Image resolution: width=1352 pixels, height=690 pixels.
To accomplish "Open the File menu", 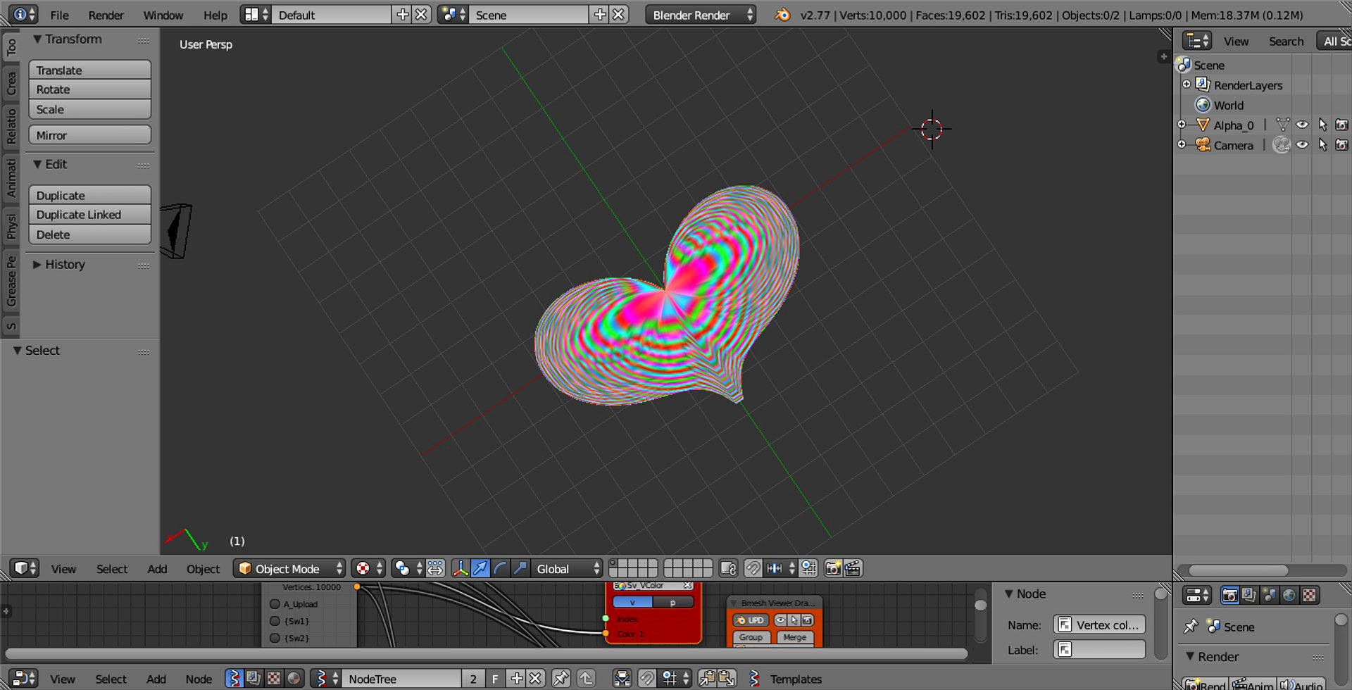I will 60,15.
